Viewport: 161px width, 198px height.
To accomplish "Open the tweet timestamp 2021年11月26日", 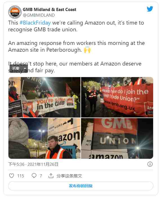I will coord(43,164).
